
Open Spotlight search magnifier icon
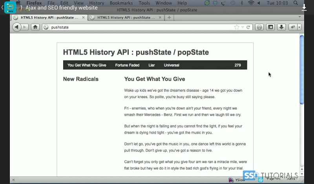[x=296, y=3]
